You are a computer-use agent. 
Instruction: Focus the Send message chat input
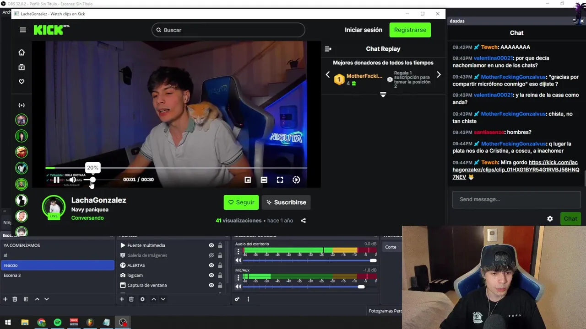(x=516, y=200)
